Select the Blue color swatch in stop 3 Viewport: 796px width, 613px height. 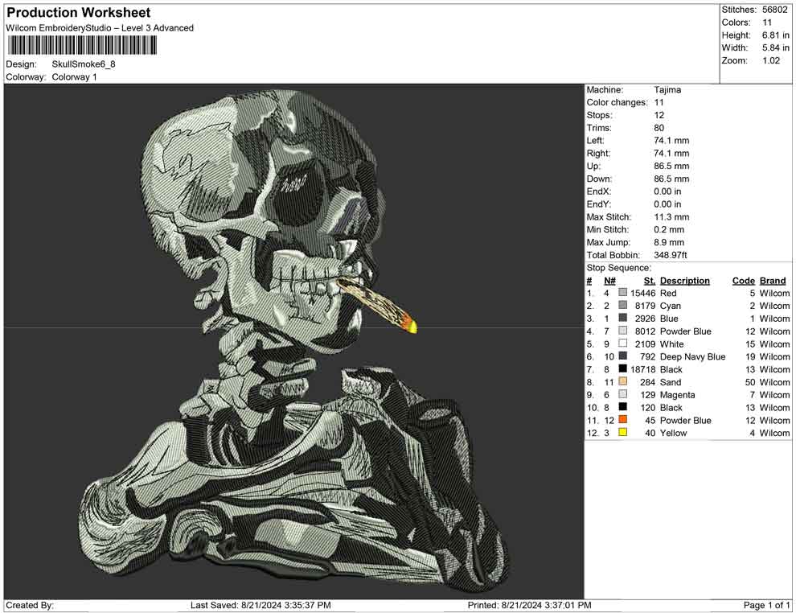tap(622, 319)
